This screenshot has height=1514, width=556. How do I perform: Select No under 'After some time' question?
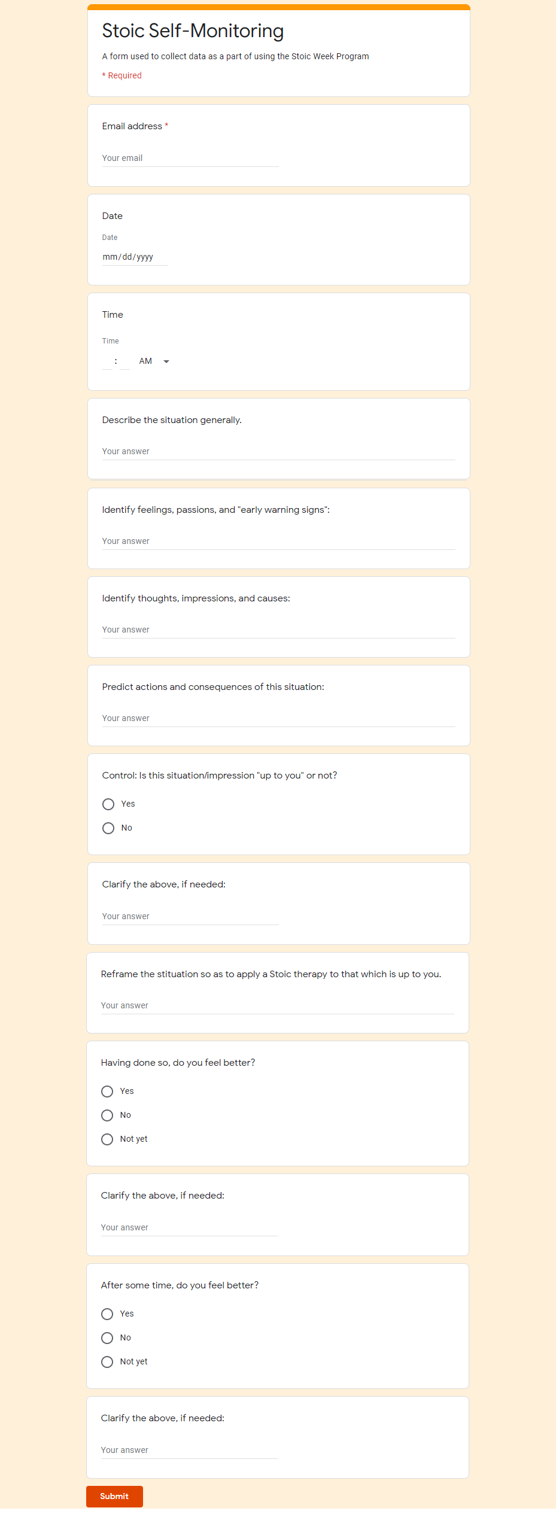[x=107, y=1337]
